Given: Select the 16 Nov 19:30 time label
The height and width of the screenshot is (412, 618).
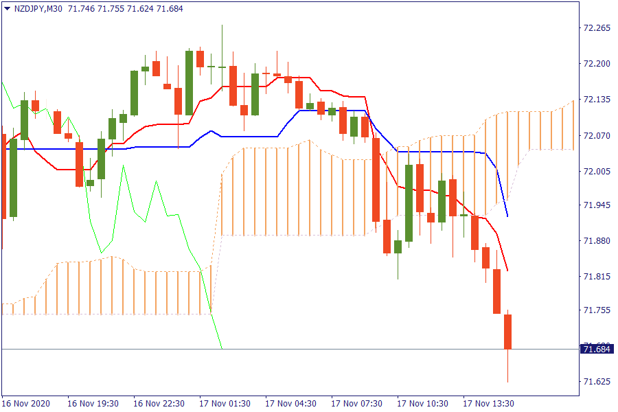Looking at the screenshot, I should 93,403.
